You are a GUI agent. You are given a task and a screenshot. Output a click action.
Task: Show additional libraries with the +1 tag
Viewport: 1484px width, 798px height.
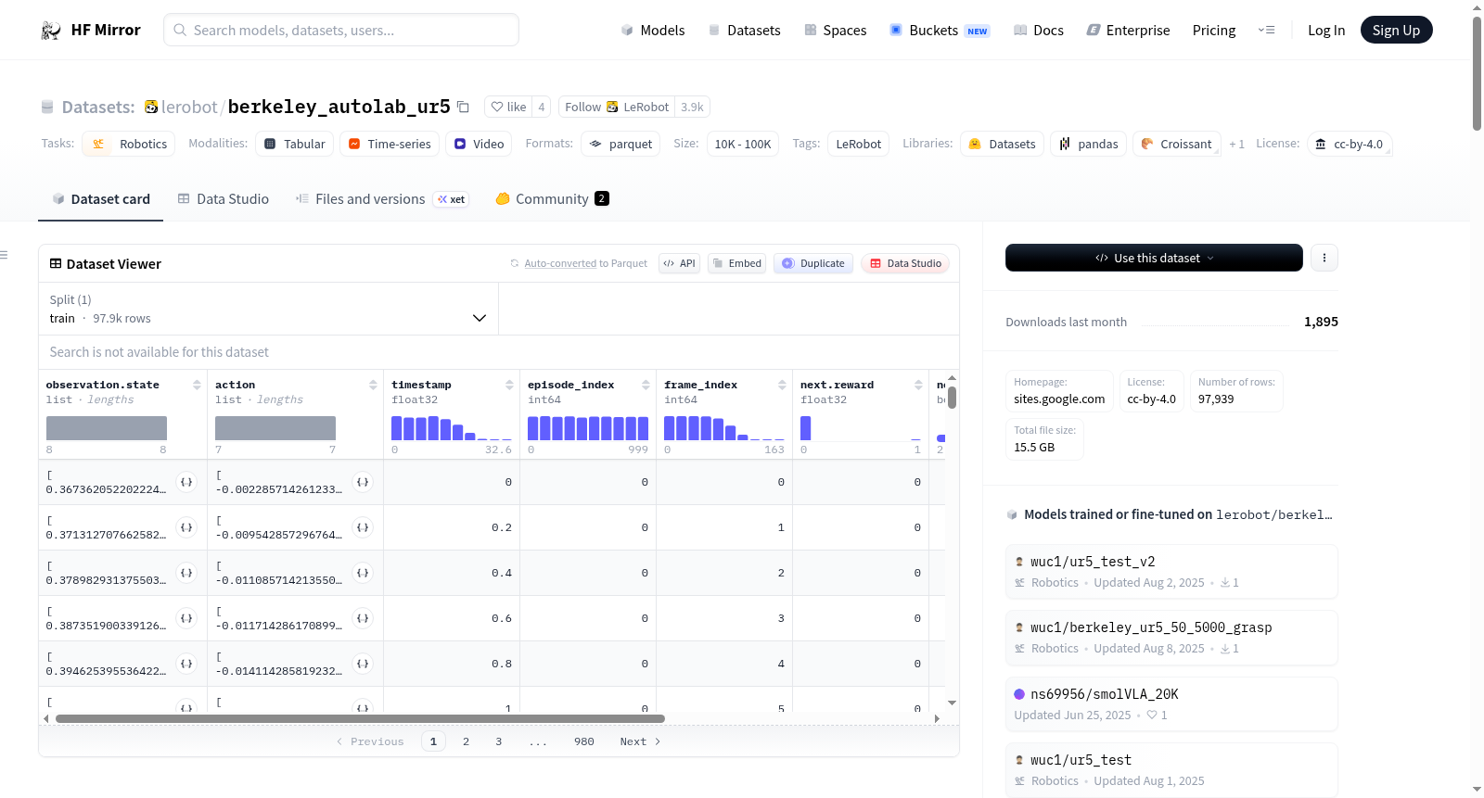point(1236,144)
